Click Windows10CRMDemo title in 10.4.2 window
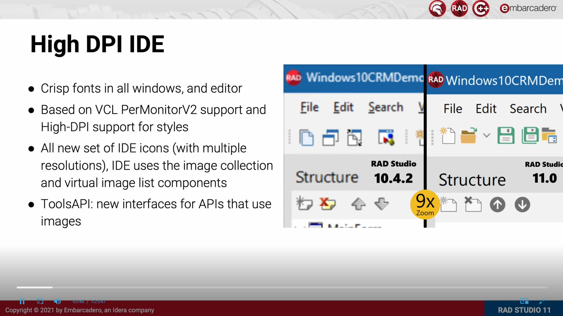 (x=365, y=78)
